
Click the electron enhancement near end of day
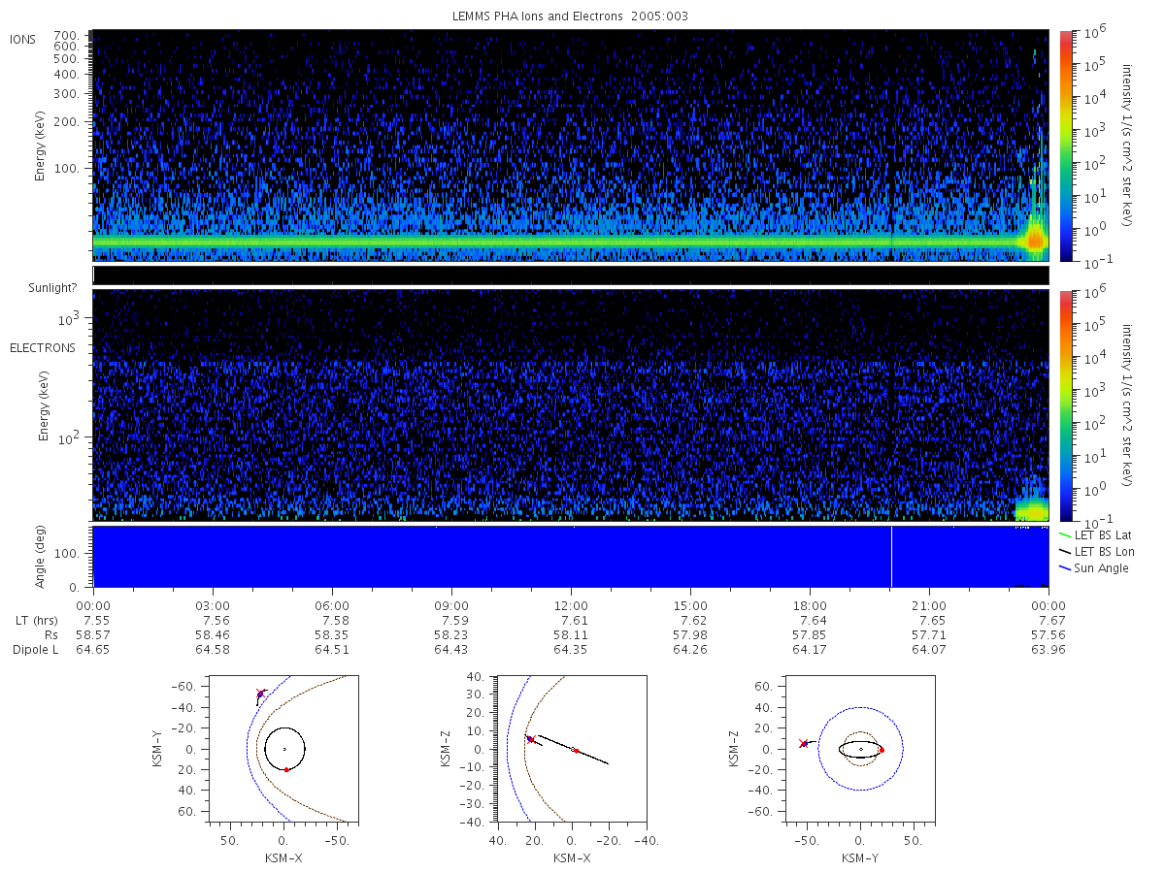click(x=1032, y=508)
